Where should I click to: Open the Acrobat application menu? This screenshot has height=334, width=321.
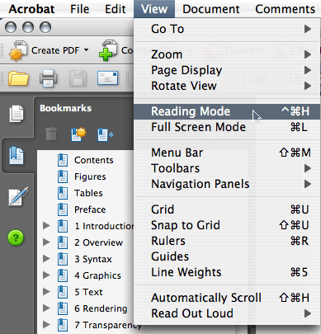pyautogui.click(x=31, y=9)
